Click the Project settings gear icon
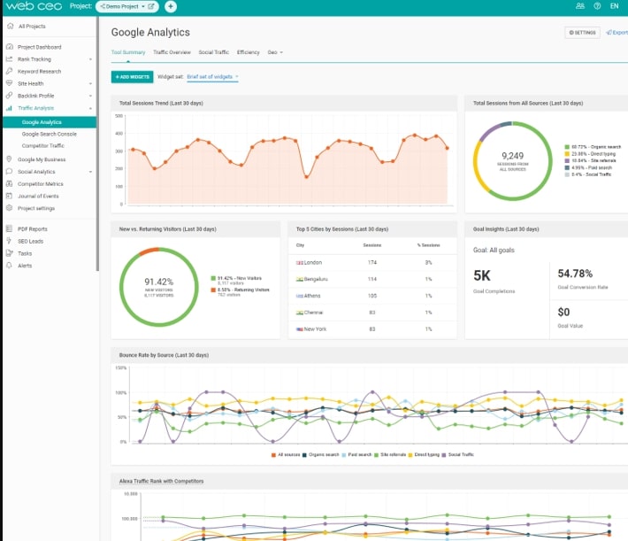 10,208
